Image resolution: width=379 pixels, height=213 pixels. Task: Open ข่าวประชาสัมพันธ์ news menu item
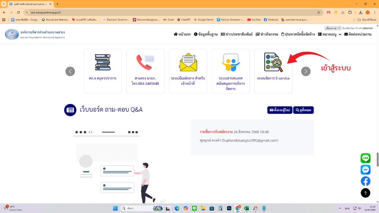point(237,34)
